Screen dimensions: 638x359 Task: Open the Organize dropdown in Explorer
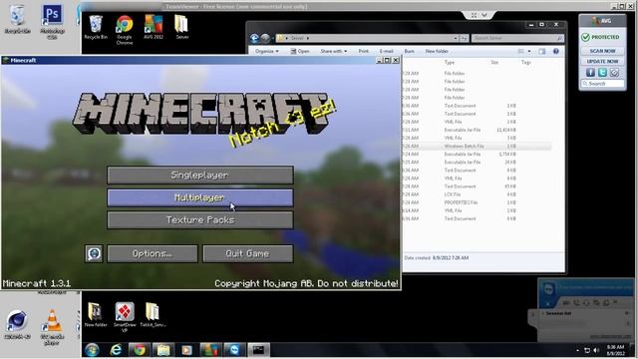267,51
